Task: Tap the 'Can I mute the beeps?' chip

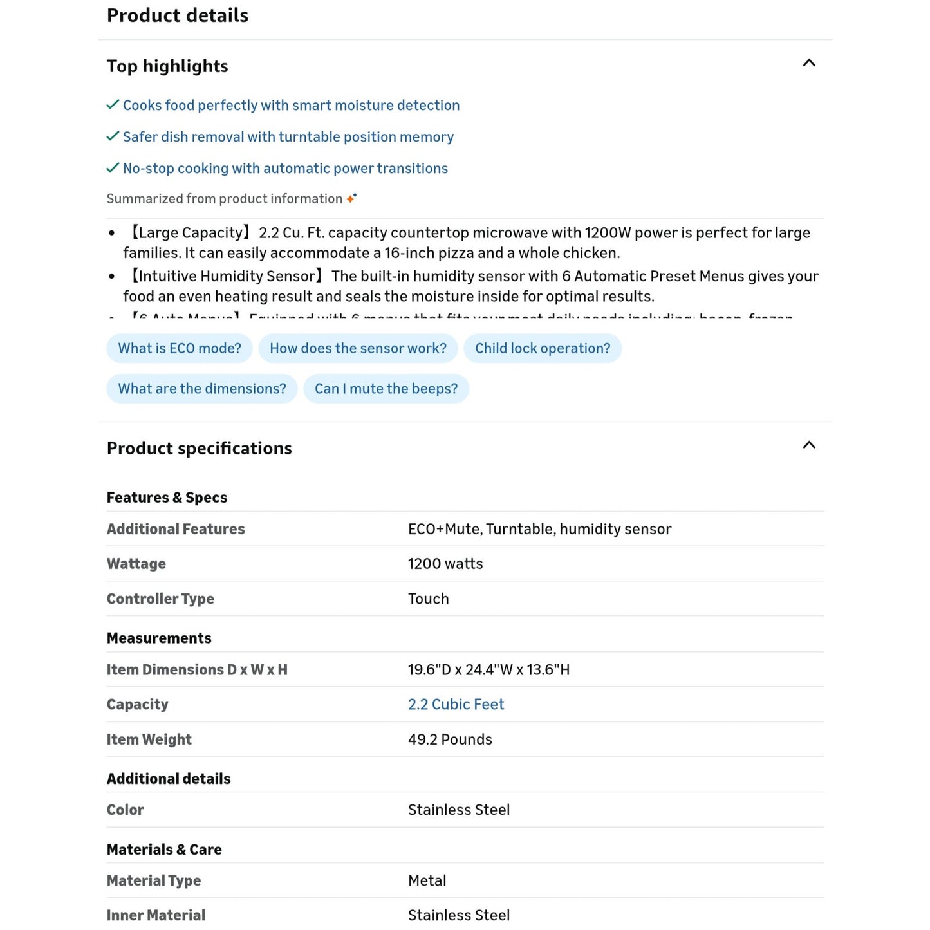Action: (x=386, y=389)
